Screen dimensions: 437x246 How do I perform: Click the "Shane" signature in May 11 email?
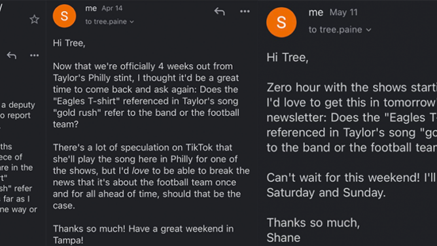(x=283, y=238)
